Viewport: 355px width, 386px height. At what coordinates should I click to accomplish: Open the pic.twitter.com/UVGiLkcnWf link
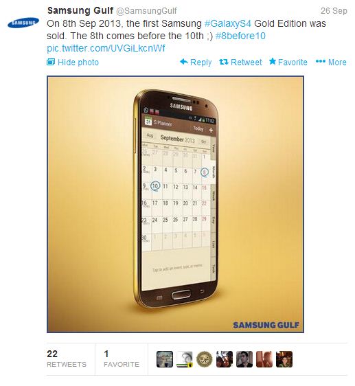(106, 48)
